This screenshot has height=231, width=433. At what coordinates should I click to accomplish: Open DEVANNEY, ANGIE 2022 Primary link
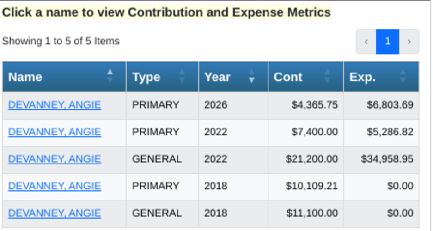pyautogui.click(x=55, y=132)
